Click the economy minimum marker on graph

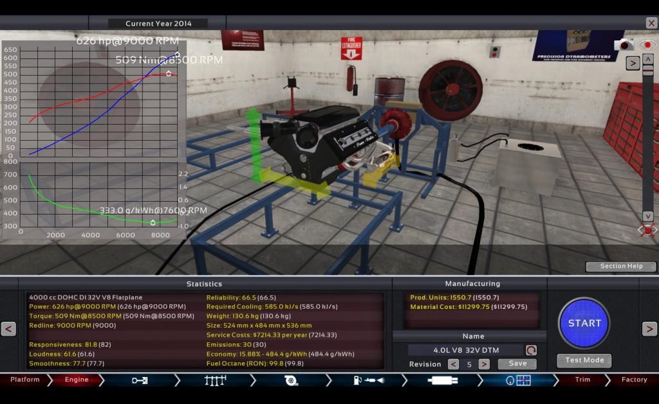[x=153, y=222]
